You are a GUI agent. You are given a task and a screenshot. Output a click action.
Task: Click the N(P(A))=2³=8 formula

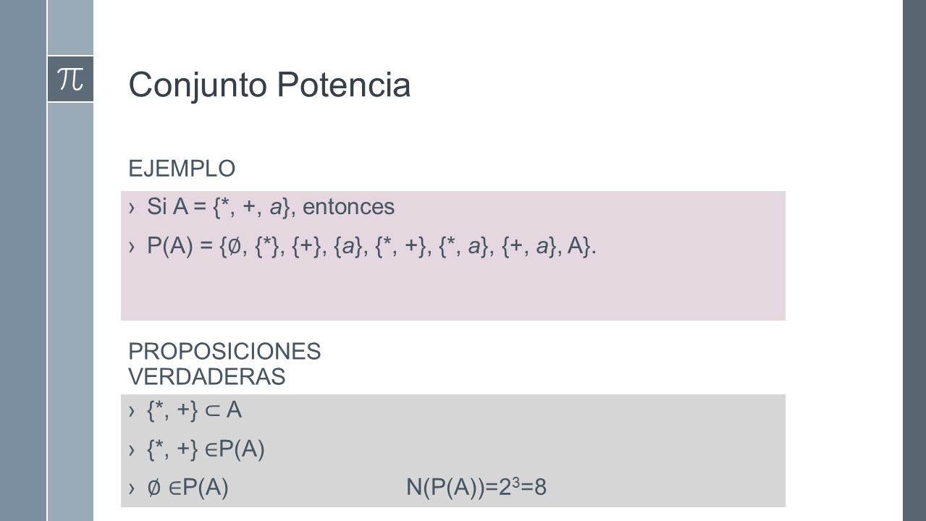(x=476, y=488)
